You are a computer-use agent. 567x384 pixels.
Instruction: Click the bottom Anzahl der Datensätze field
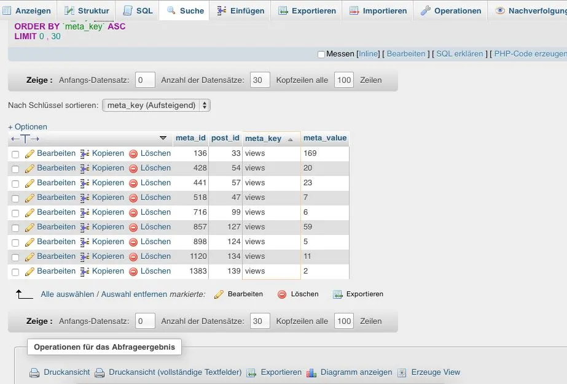pyautogui.click(x=260, y=321)
